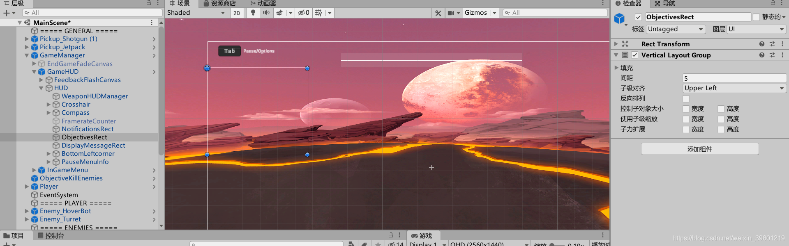Lock the Hierarchy panel with the padlock icon
Image resolution: width=789 pixels, height=246 pixels.
point(149,3)
